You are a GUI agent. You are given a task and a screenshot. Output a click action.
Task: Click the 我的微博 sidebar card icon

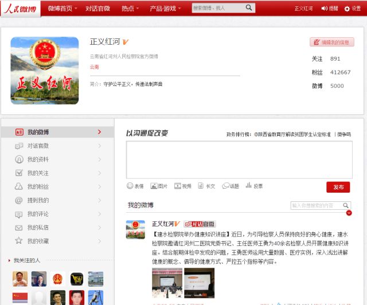click(x=19, y=132)
